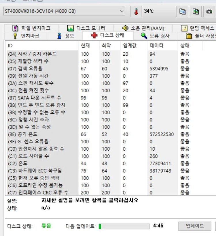This screenshot has height=236, width=216.
Task: Open the 소음 관리(AAM) tab
Action: (143, 28)
